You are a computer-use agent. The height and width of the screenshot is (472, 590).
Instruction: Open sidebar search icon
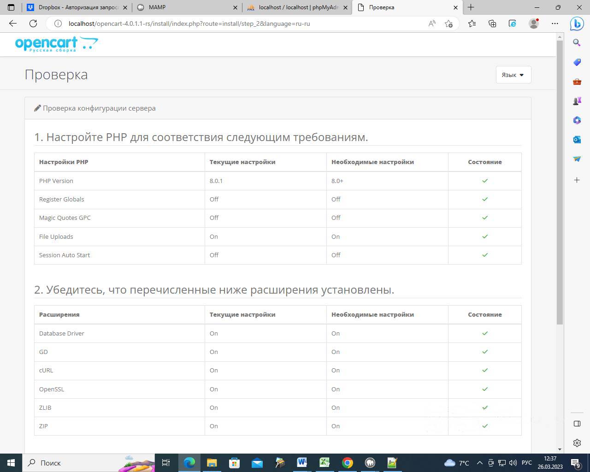tap(577, 43)
